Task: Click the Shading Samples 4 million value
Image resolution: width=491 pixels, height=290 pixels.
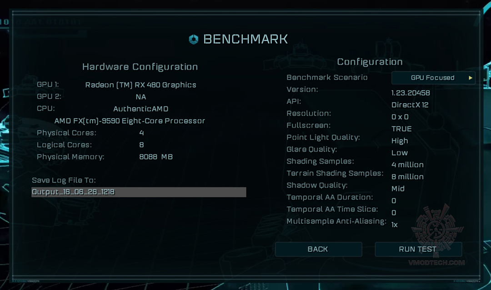Action: (x=407, y=165)
